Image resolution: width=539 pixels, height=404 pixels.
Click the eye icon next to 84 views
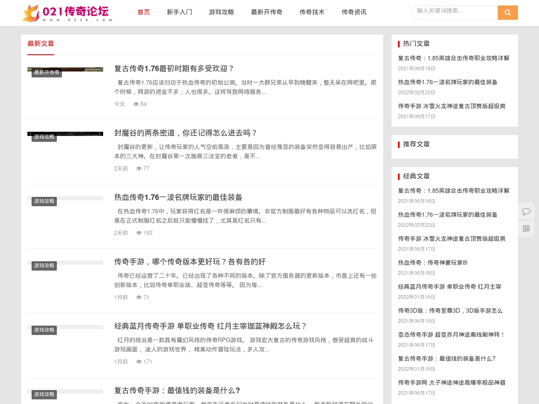click(x=136, y=104)
